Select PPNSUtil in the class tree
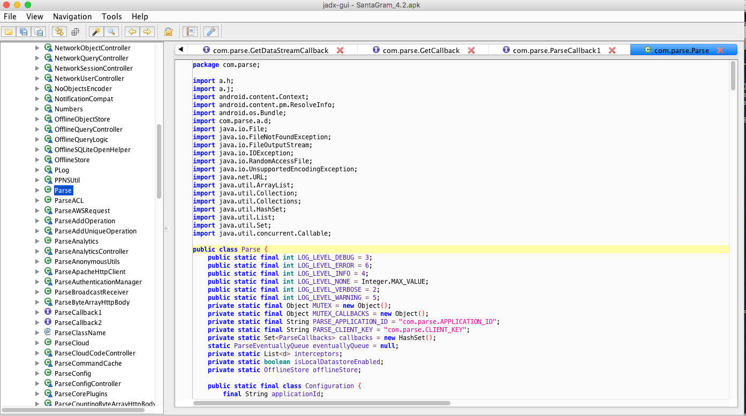Viewport: 746px width, 416px height. point(67,180)
